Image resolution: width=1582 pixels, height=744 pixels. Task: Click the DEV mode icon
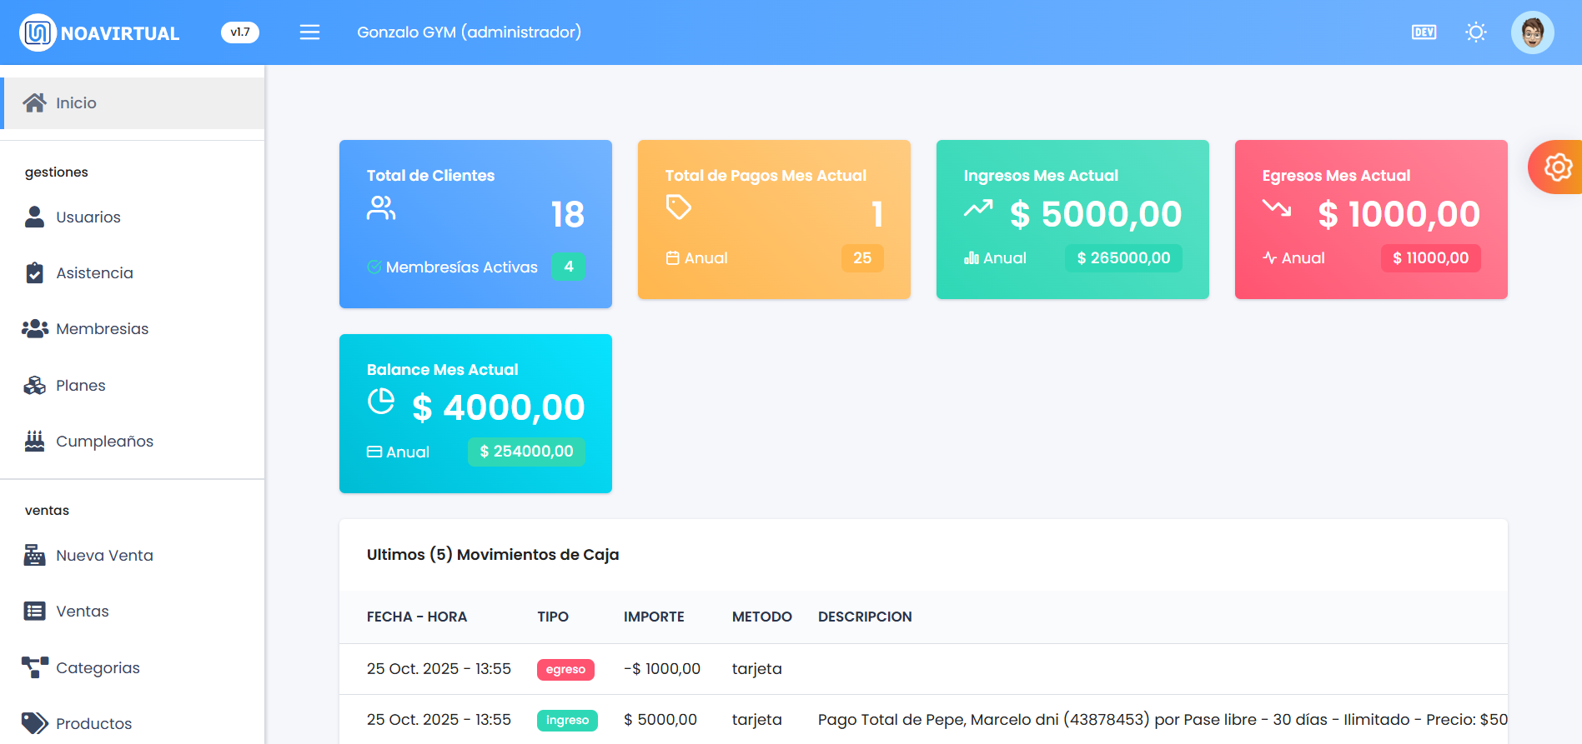click(1424, 32)
